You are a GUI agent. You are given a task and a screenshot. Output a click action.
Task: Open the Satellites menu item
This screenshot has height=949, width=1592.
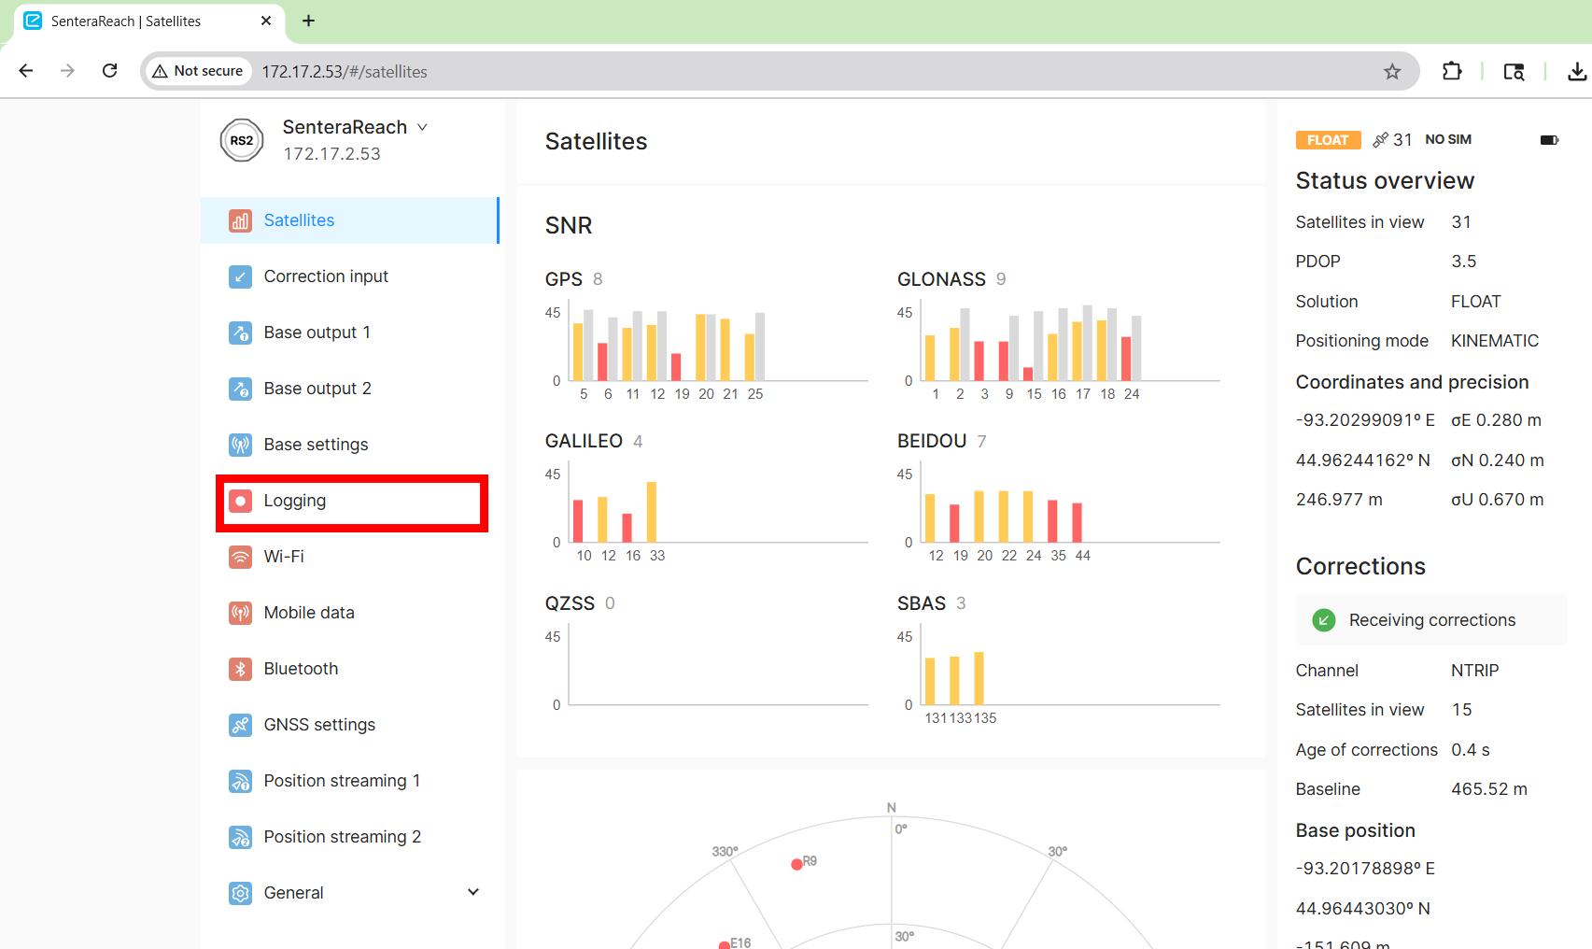pos(299,220)
